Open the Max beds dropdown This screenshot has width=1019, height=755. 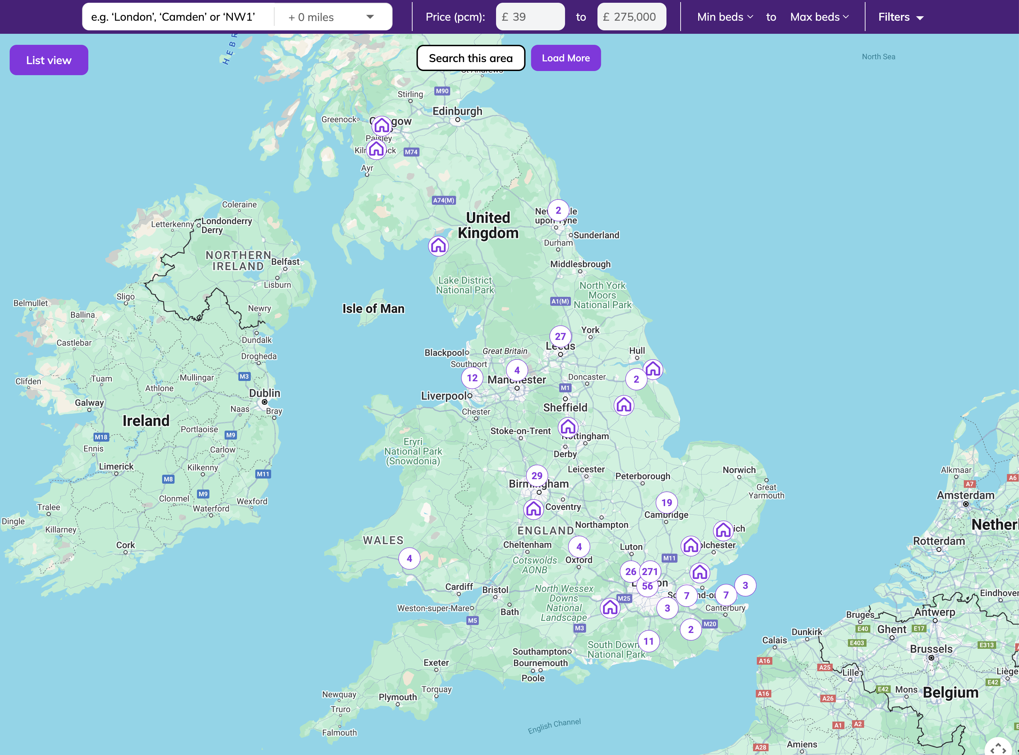[819, 17]
